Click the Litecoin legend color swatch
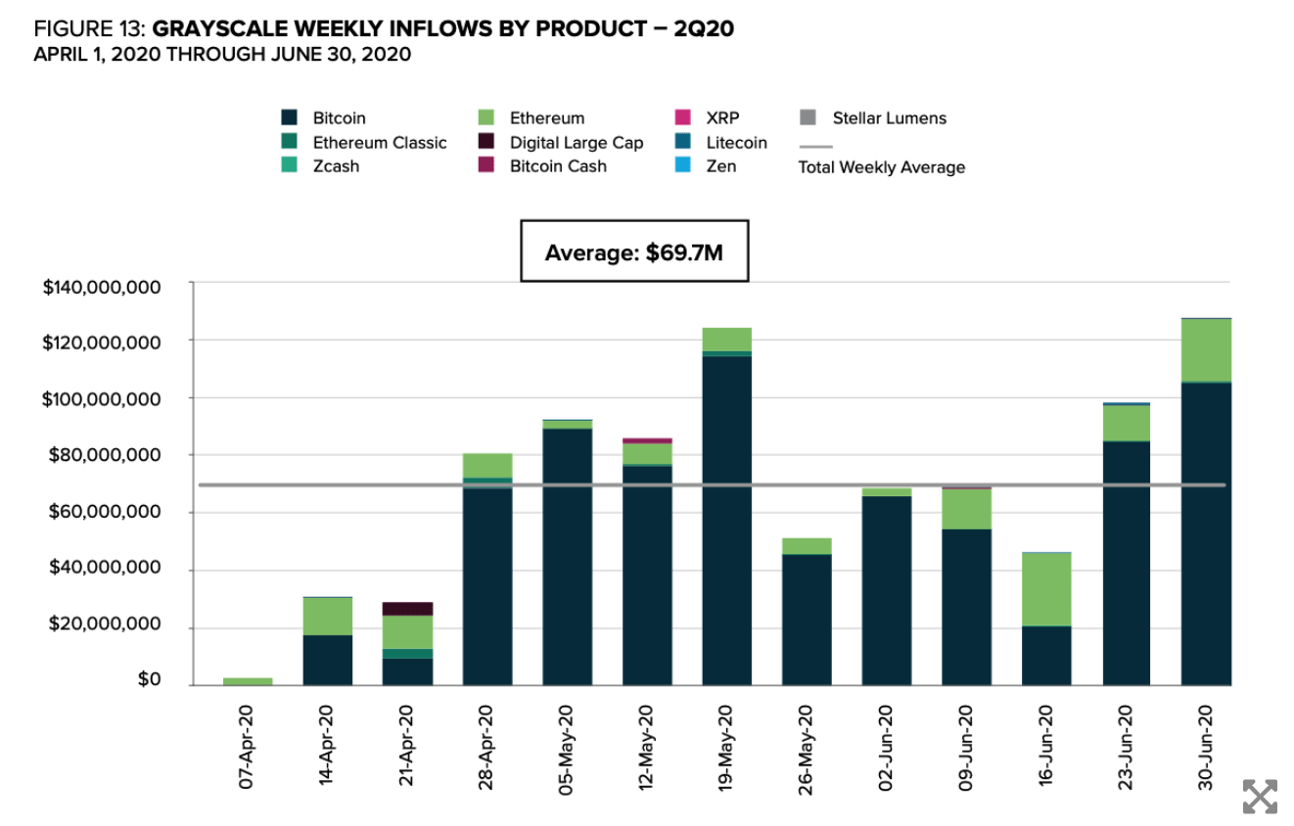 pos(685,142)
